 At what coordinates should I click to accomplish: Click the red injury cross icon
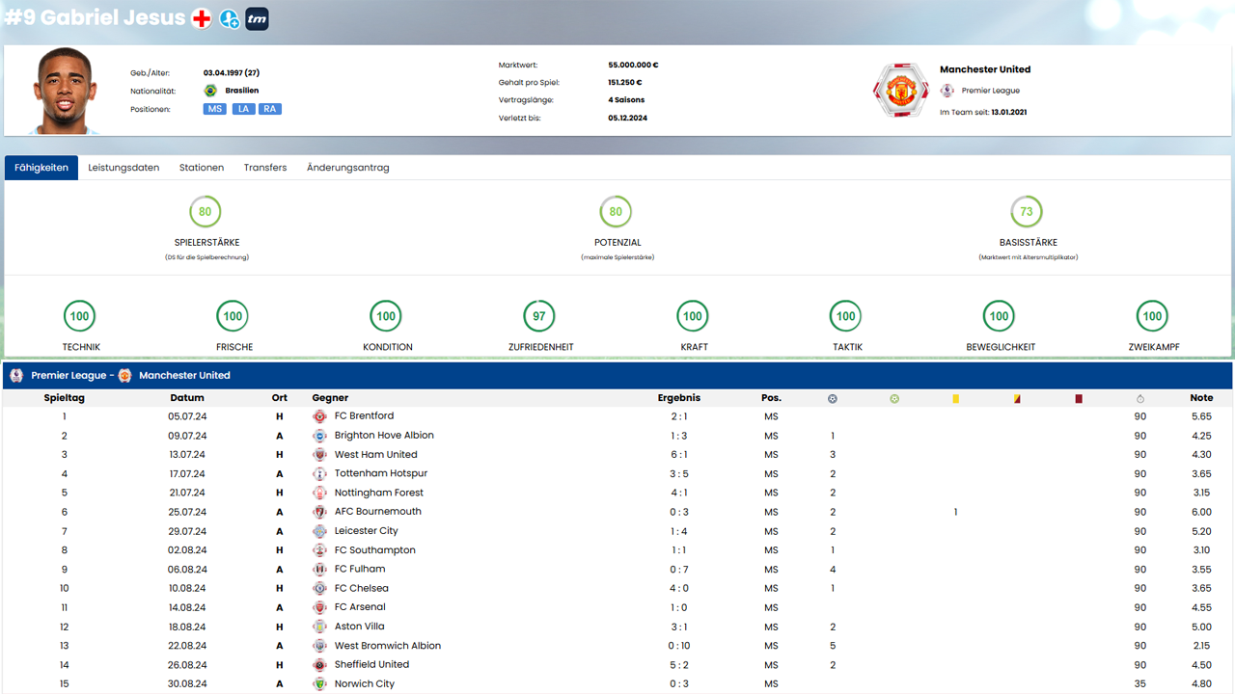pos(201,18)
